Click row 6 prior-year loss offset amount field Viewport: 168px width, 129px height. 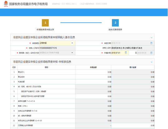(93, 96)
